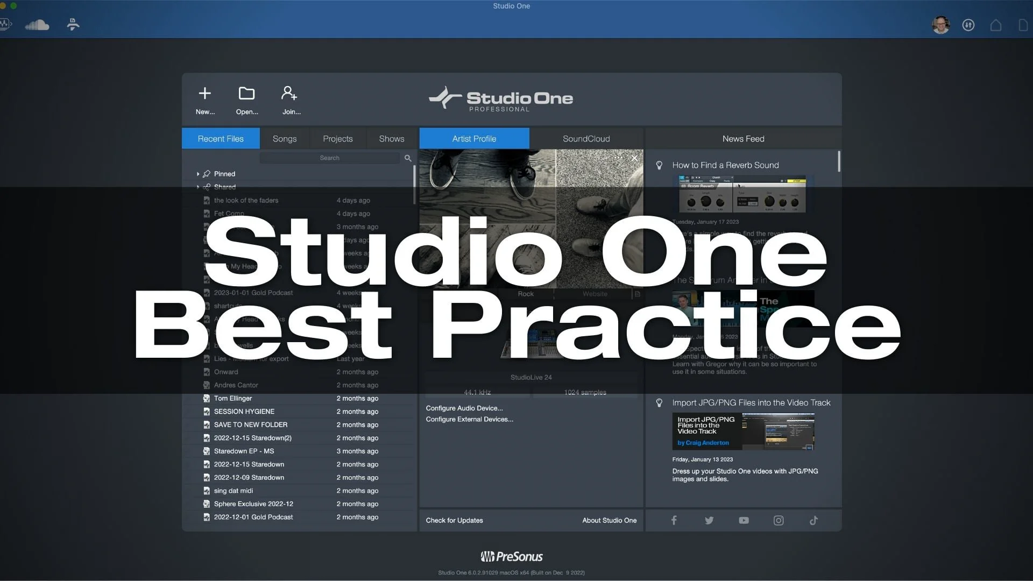Open the home icon near the top right
The image size is (1033, 581).
point(996,25)
